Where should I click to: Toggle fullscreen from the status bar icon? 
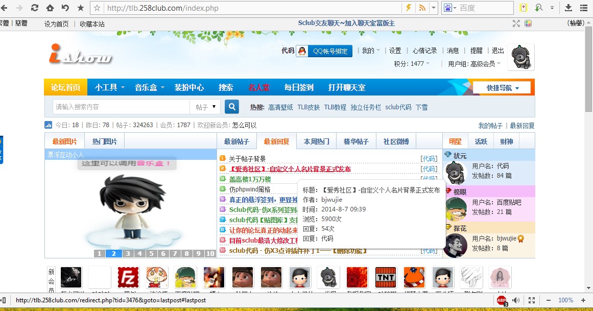pyautogui.click(x=531, y=300)
